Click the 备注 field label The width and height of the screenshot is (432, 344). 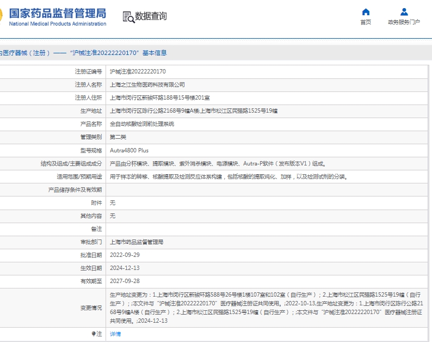click(96, 229)
